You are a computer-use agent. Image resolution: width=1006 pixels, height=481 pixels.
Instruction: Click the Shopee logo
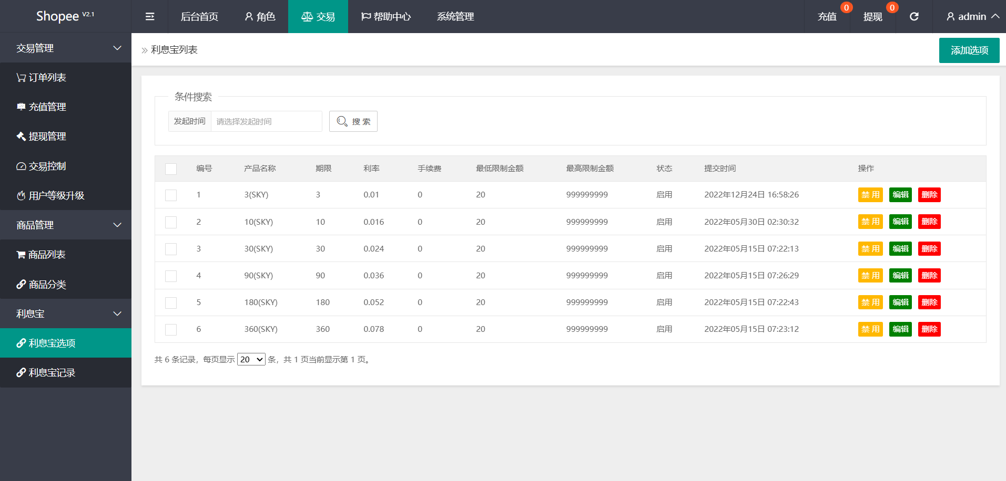[x=65, y=16]
